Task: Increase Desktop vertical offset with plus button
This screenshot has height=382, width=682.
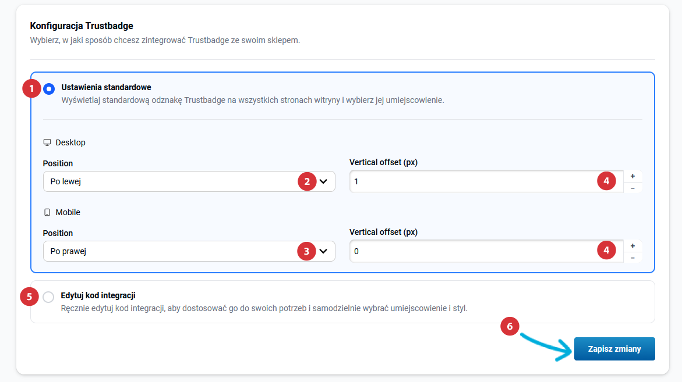Action: coord(632,176)
